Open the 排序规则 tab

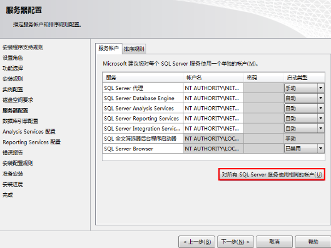[134, 49]
